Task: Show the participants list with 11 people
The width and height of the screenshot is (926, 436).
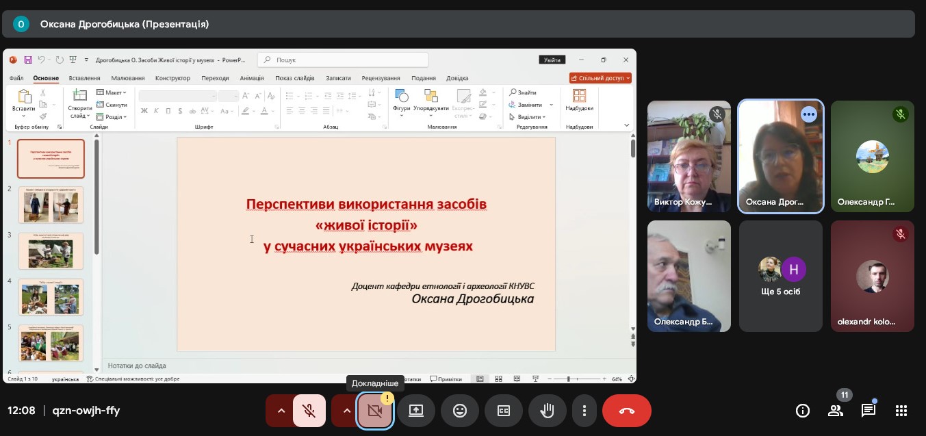Action: [836, 411]
